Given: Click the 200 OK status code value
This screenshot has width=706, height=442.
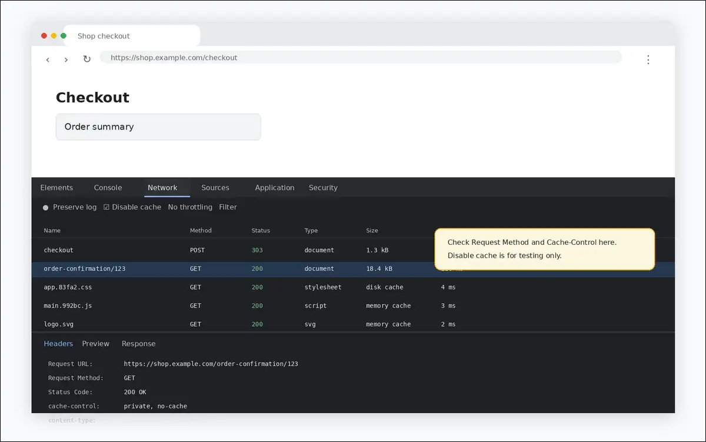Looking at the screenshot, I should point(135,392).
